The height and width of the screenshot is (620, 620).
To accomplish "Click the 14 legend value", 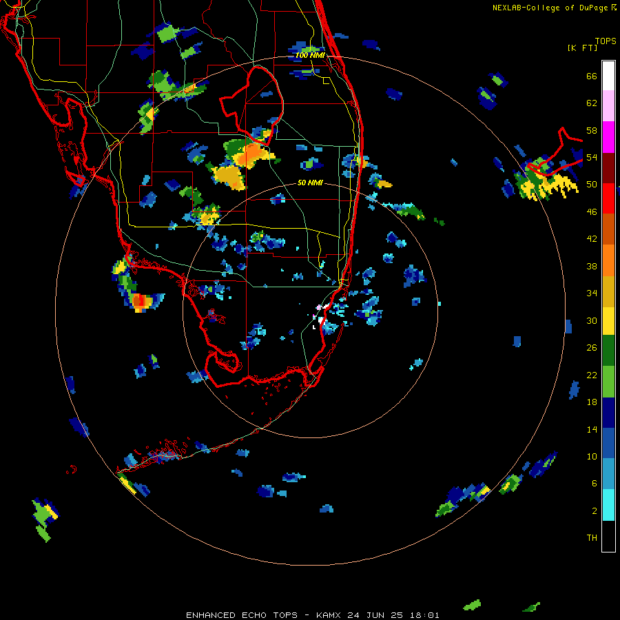I will (x=592, y=429).
